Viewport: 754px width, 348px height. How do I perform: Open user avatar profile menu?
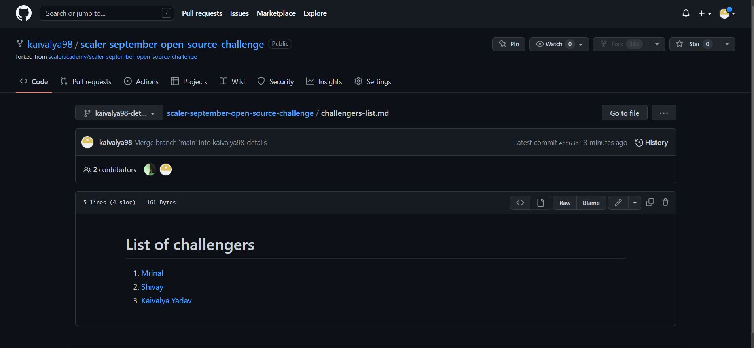pyautogui.click(x=727, y=13)
